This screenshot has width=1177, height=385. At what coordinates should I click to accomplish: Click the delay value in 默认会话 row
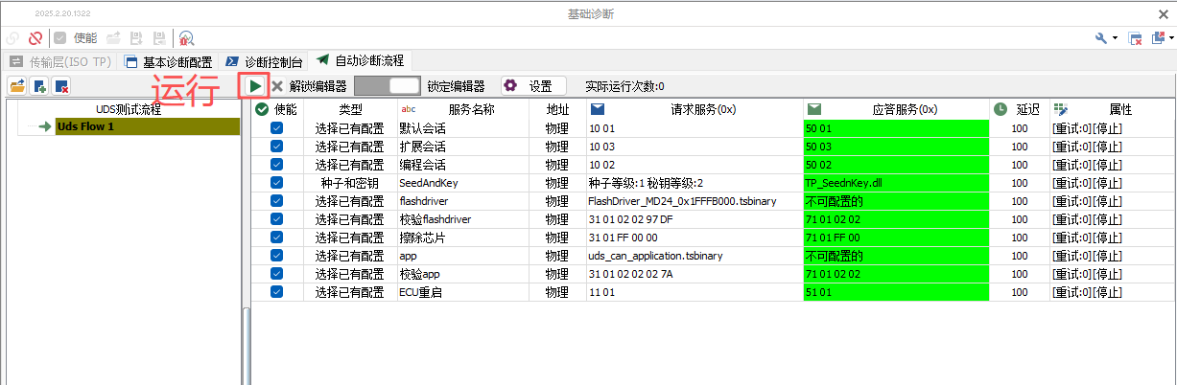1020,127
